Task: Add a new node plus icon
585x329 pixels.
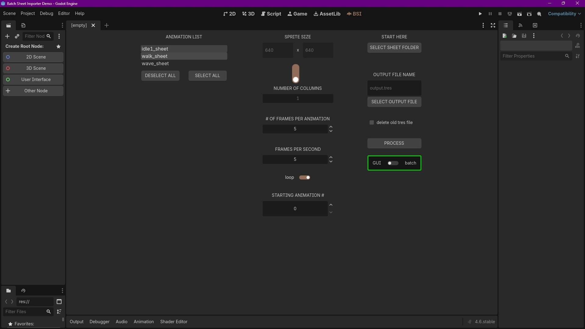Action: pyautogui.click(x=7, y=36)
